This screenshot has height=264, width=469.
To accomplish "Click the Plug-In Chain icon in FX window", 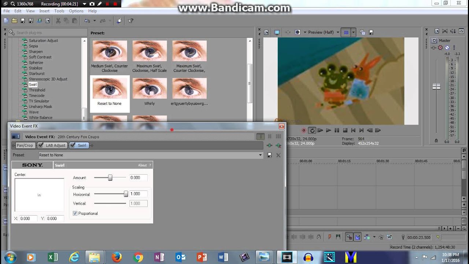I will [x=270, y=146].
